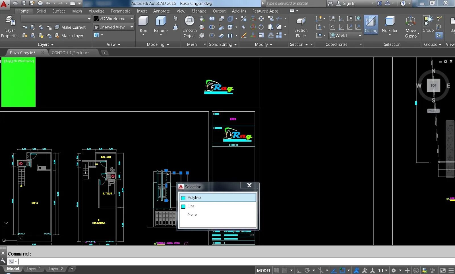455x274 pixels.
Task: Create a Section Plane
Action: (301, 27)
